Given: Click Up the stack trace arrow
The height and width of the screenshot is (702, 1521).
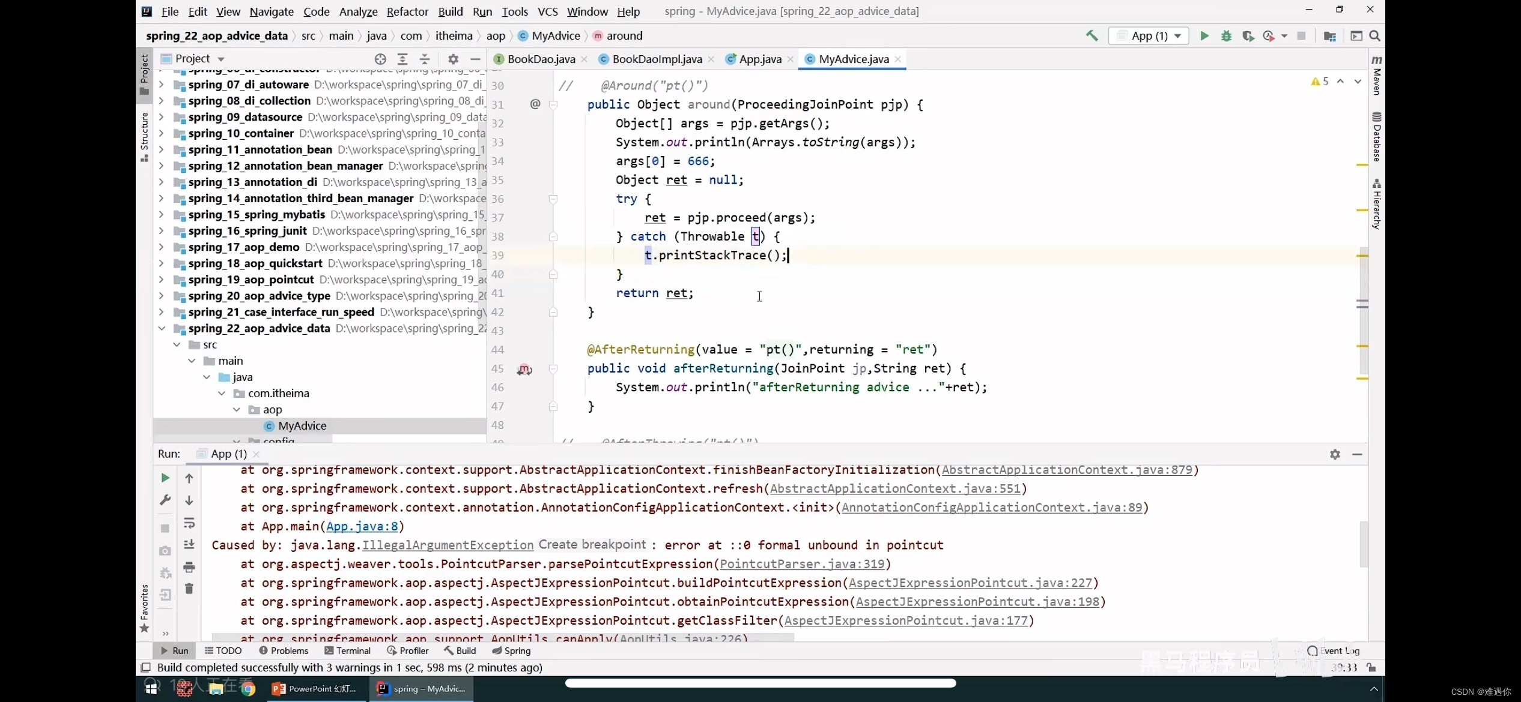Looking at the screenshot, I should pos(189,478).
